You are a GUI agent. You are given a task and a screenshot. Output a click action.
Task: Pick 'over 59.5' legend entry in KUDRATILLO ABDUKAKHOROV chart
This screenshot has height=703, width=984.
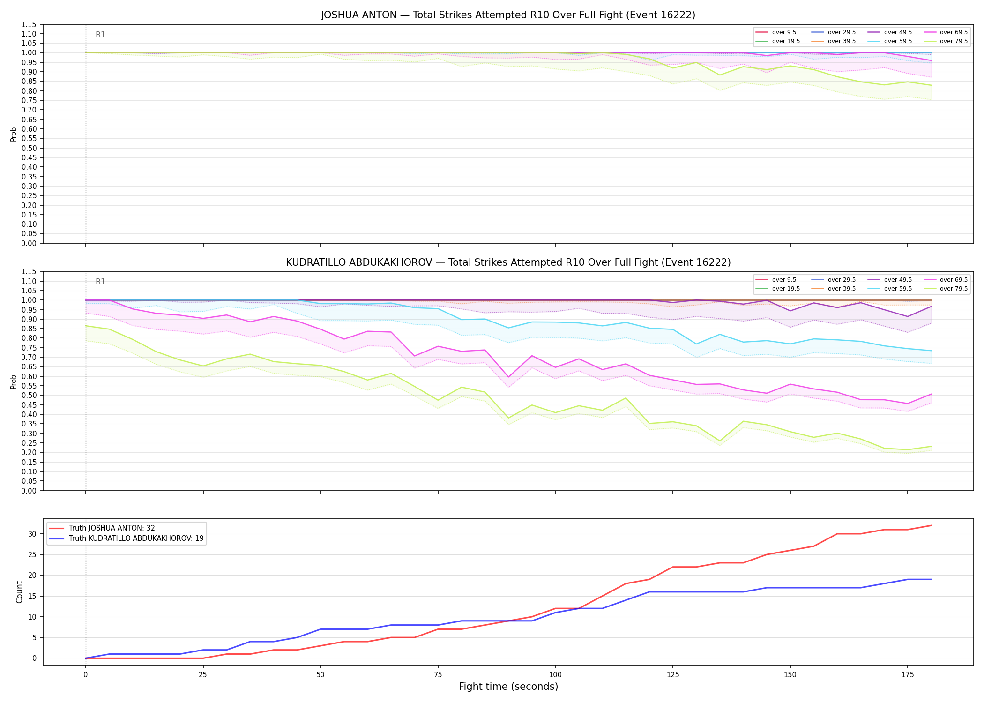[x=890, y=289]
